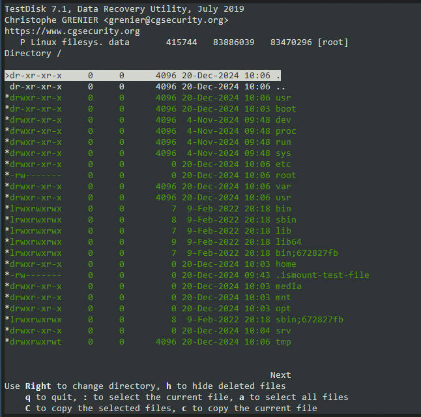Click the drwxrwxrwt permissions of tmp
Screen dimensions: 421x417
coord(35,342)
